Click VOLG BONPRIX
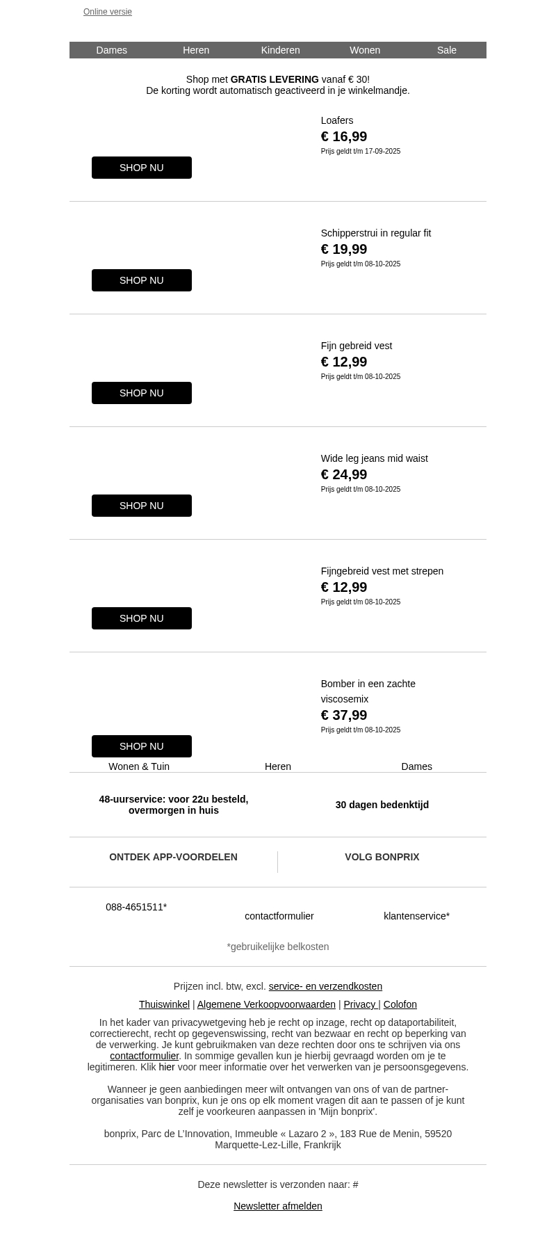 (x=382, y=857)
